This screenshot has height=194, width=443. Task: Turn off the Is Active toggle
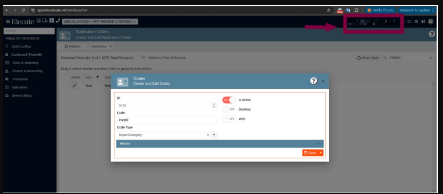[x=229, y=100]
